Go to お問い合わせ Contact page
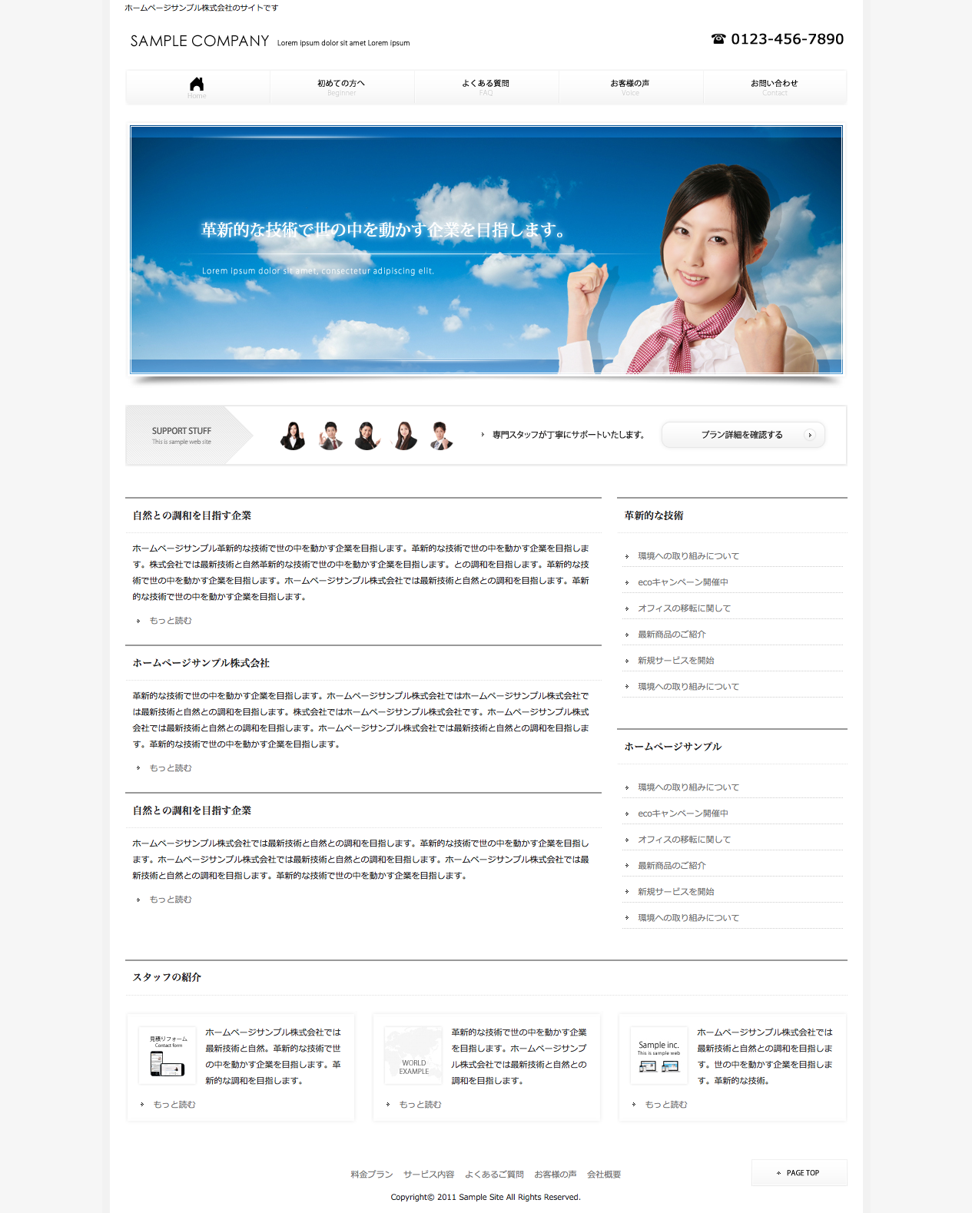This screenshot has width=972, height=1213. [x=775, y=86]
